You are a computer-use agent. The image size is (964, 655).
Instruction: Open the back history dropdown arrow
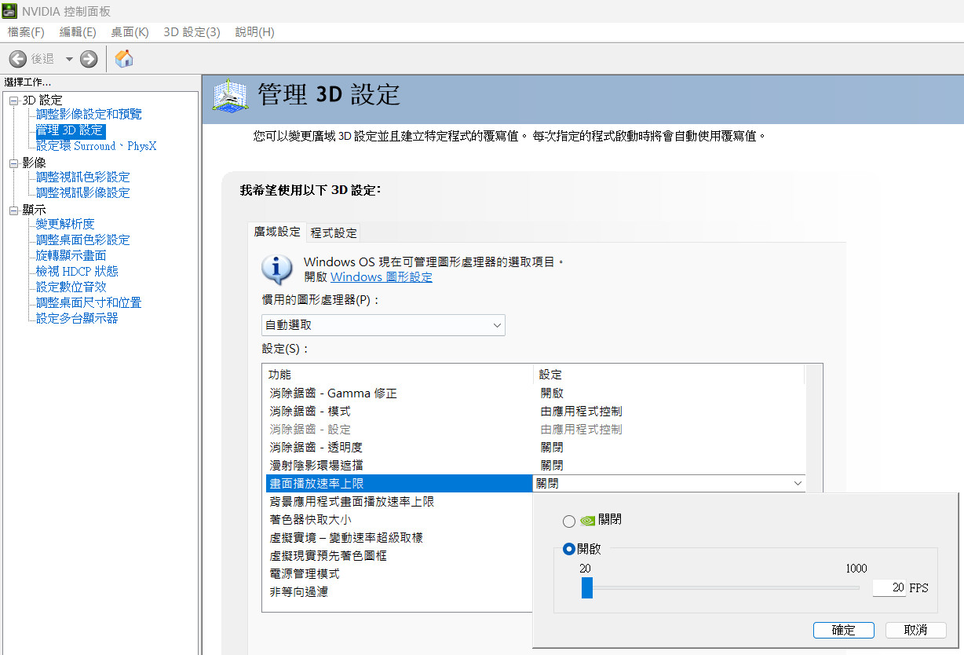click(69, 59)
